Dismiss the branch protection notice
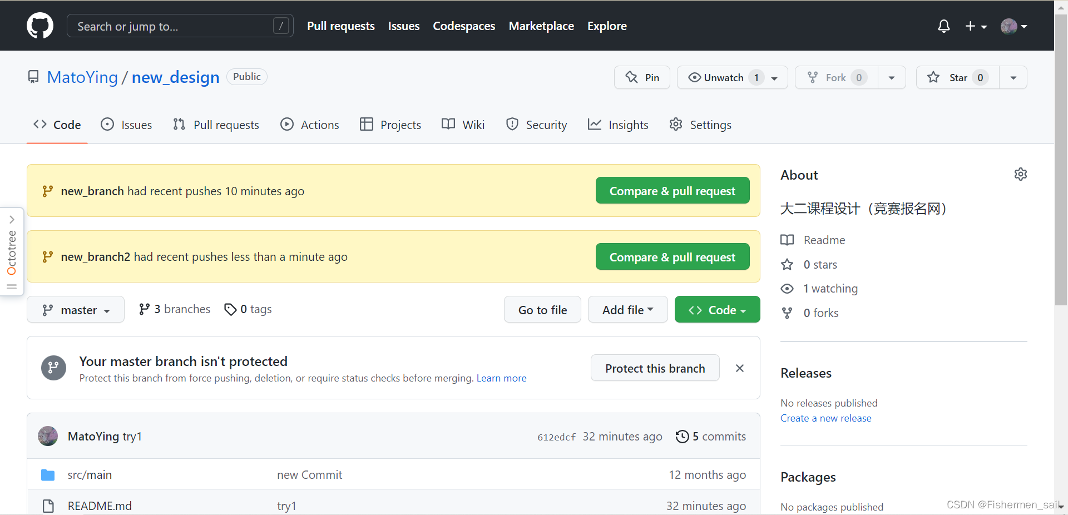This screenshot has height=515, width=1068. click(x=740, y=368)
